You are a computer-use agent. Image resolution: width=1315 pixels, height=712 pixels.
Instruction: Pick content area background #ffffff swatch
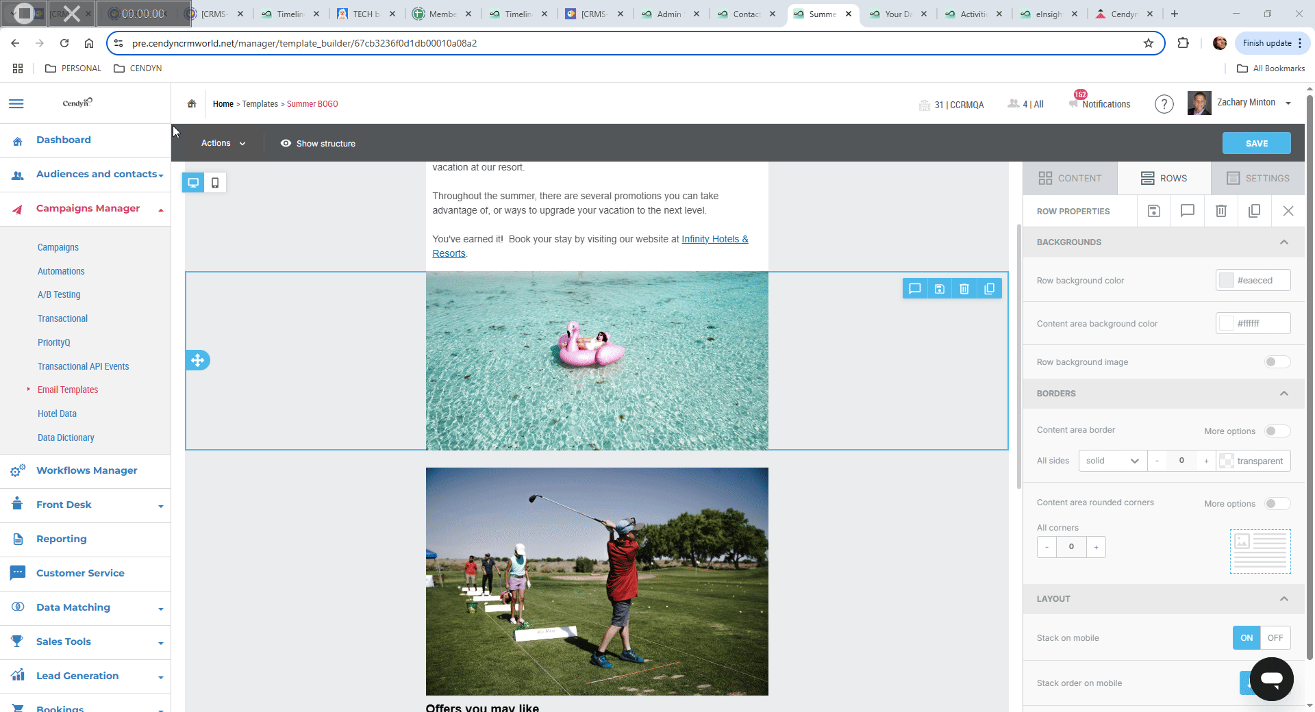coord(1227,323)
